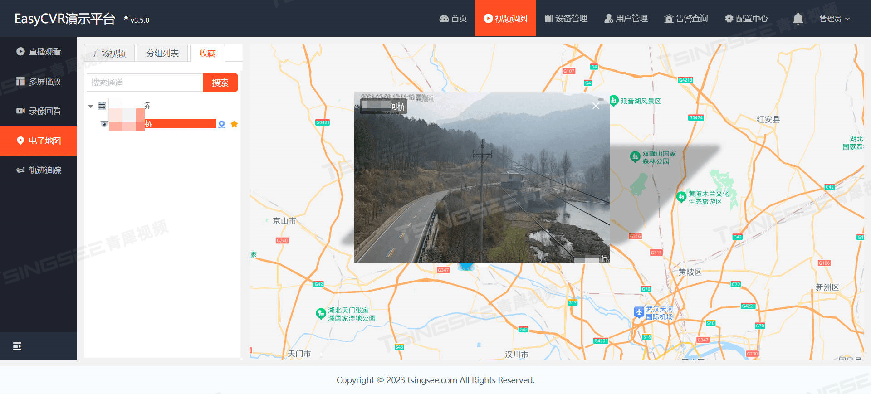This screenshot has width=871, height=394.
Task: Click the camera icon in the channel tree
Action: (x=104, y=124)
